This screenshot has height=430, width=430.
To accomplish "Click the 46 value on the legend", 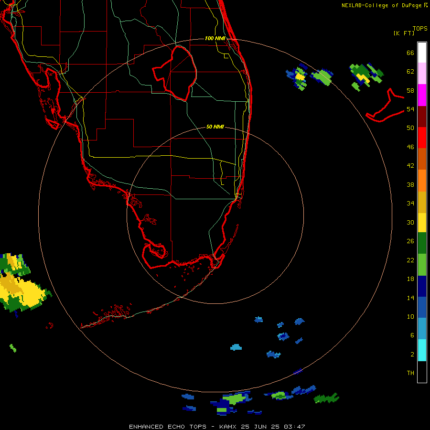I will point(410,147).
